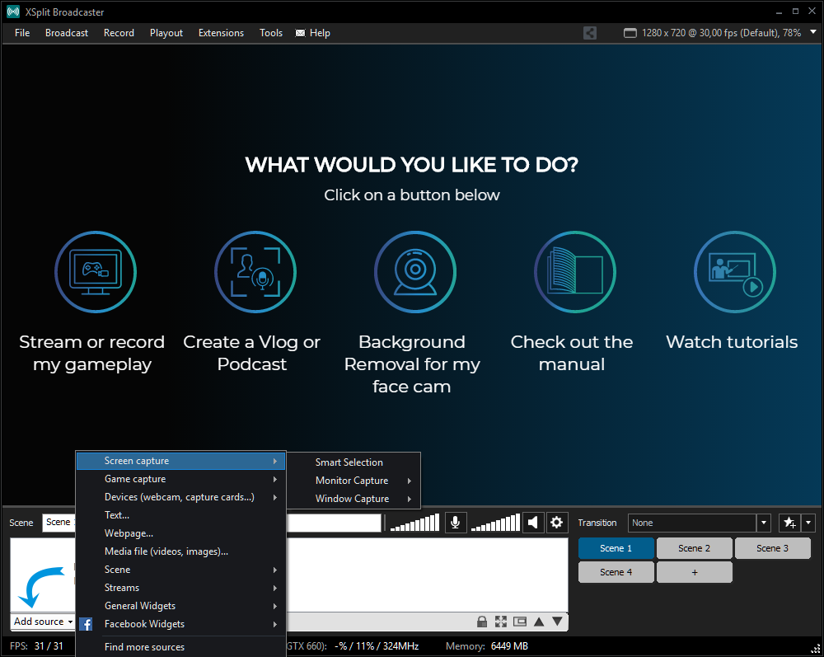Add a new scene with the + button
This screenshot has height=657, width=824.
click(694, 572)
